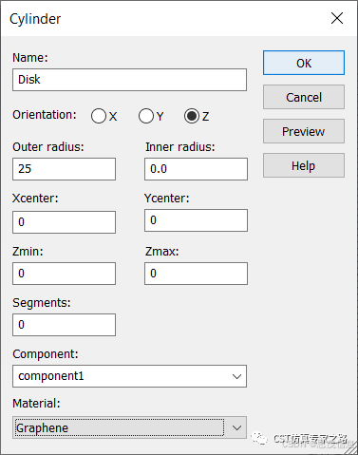Click the Inner radius input field
Screen dimensions: 358x455
tap(196, 169)
